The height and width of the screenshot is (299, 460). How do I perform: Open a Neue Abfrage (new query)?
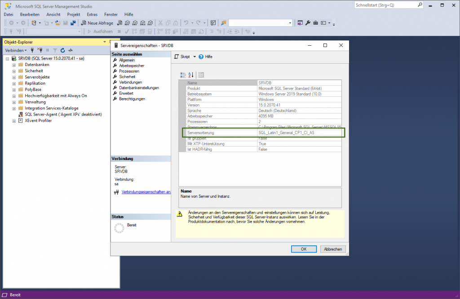[100, 23]
